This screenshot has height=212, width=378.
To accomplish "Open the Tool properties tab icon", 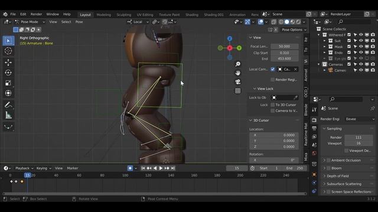I will point(314,110).
